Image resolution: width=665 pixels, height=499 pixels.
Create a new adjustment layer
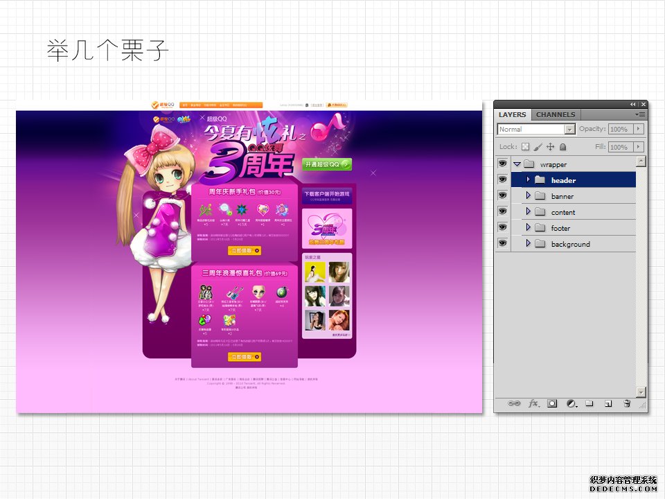571,403
